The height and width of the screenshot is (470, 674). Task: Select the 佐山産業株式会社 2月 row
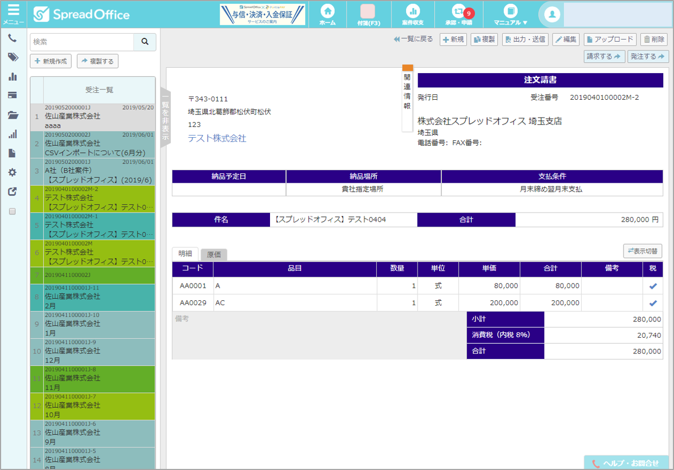click(x=92, y=298)
